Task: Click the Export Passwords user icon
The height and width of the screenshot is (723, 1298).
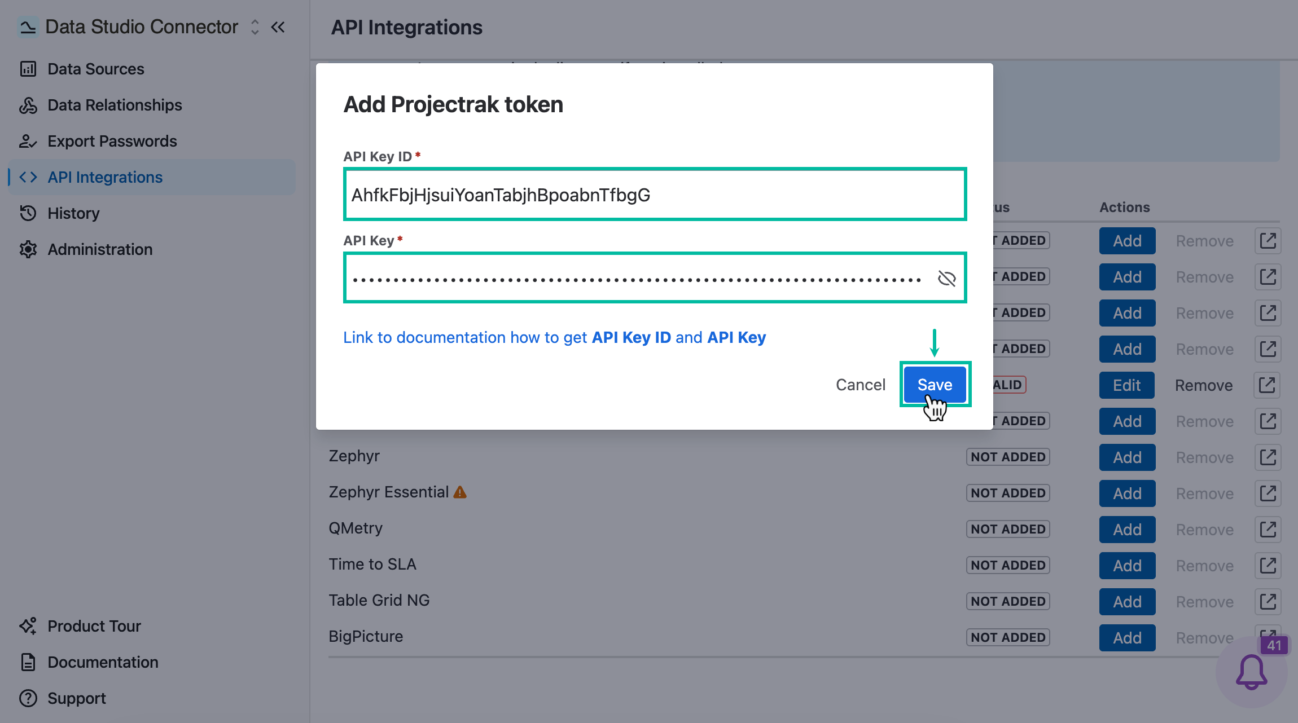Action: pos(28,141)
